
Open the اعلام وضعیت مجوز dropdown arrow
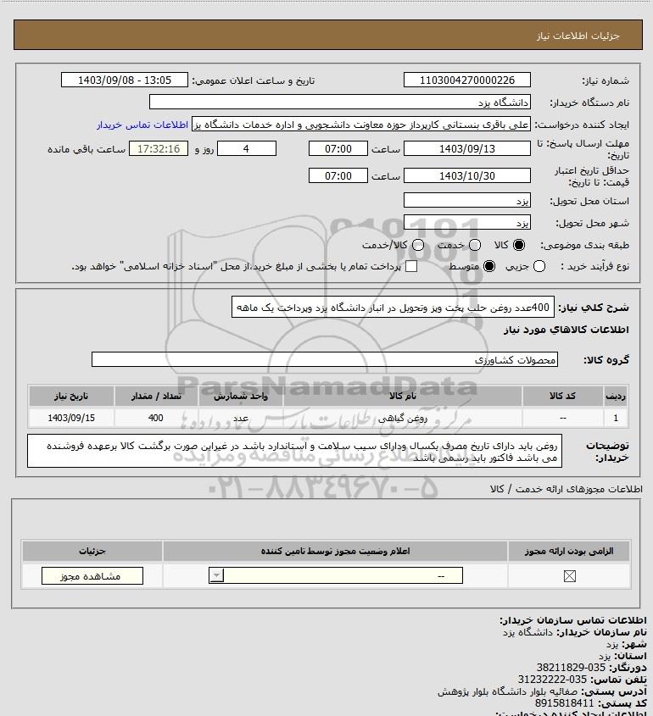click(216, 576)
